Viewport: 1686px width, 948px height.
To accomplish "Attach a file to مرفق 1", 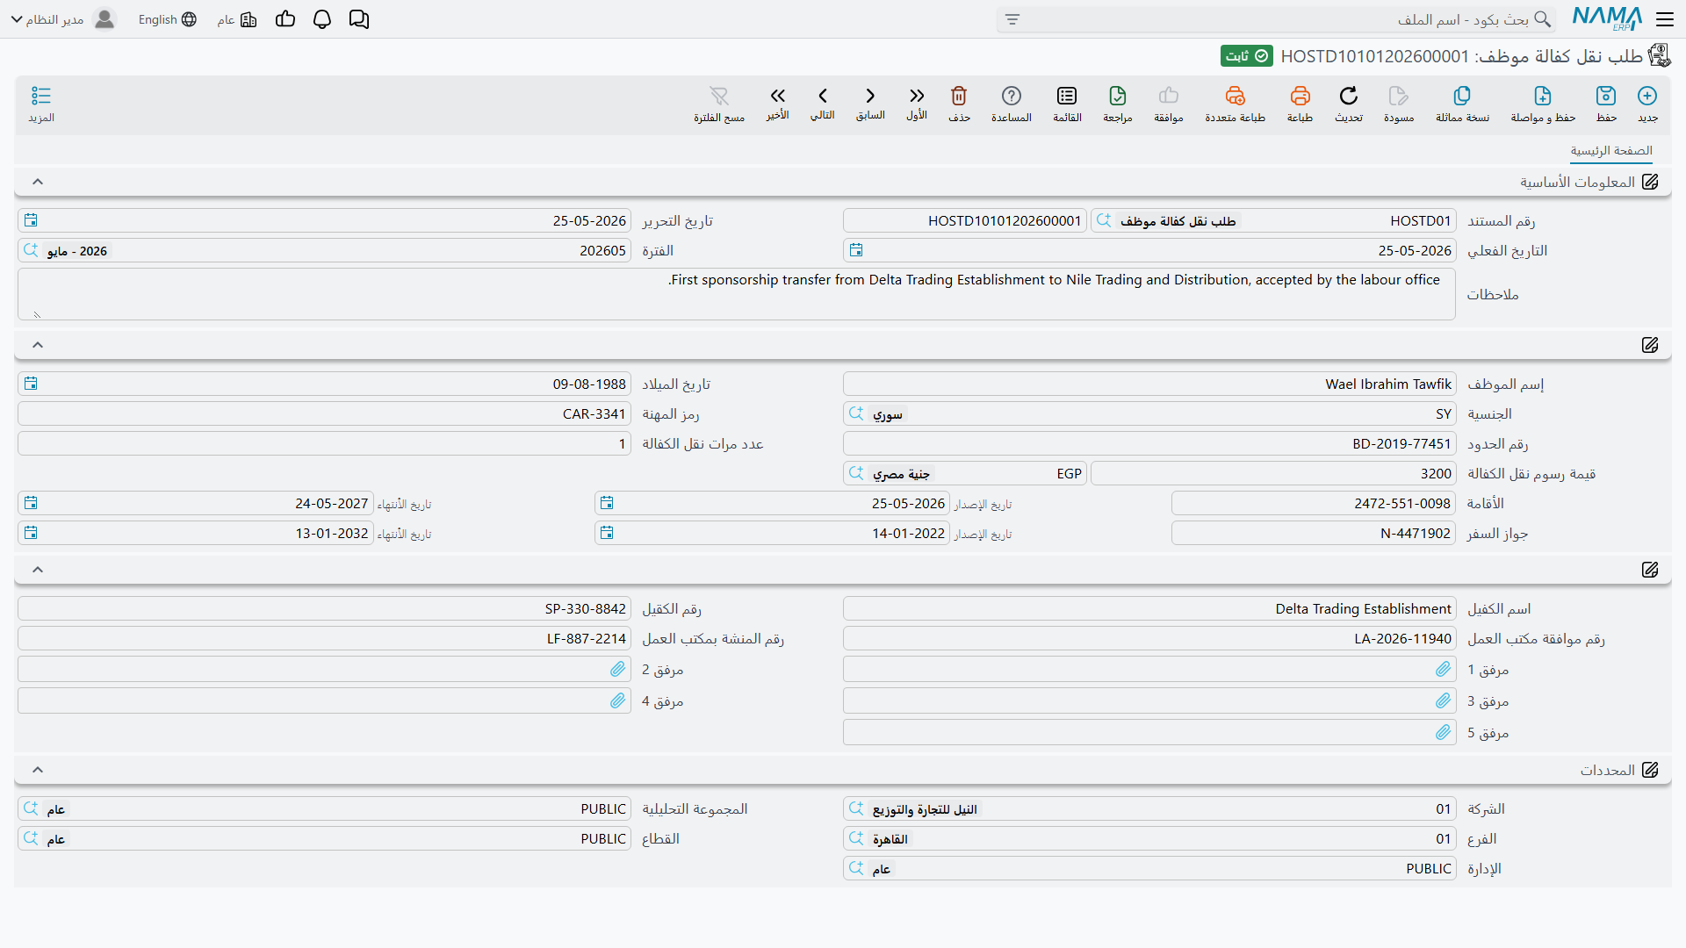I will [x=1444, y=670].
